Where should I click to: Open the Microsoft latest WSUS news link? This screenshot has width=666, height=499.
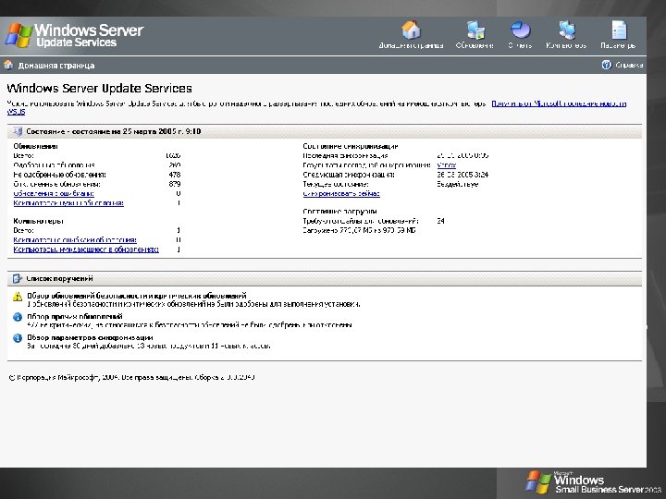coord(566,103)
